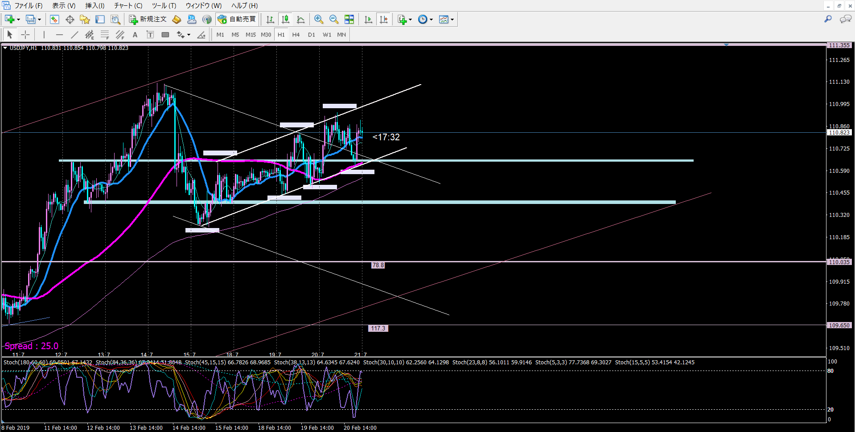Image resolution: width=855 pixels, height=432 pixels.
Task: Open the chat bubbles icon
Action: click(845, 19)
